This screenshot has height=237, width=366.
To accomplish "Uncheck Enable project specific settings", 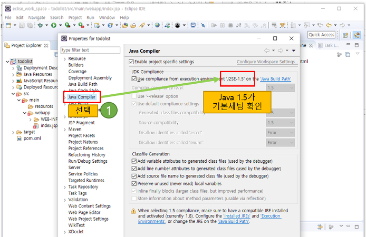I will pos(131,62).
